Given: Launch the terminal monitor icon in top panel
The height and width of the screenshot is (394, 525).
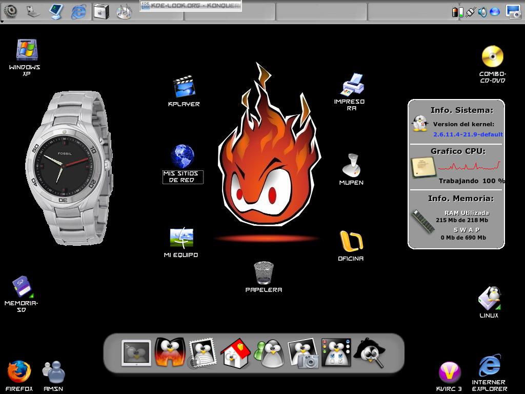Looking at the screenshot, I should pos(56,12).
